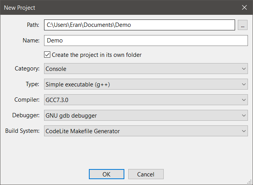The width and height of the screenshot is (253, 185).
Task: Click the Debugger: label
Action: point(26,115)
